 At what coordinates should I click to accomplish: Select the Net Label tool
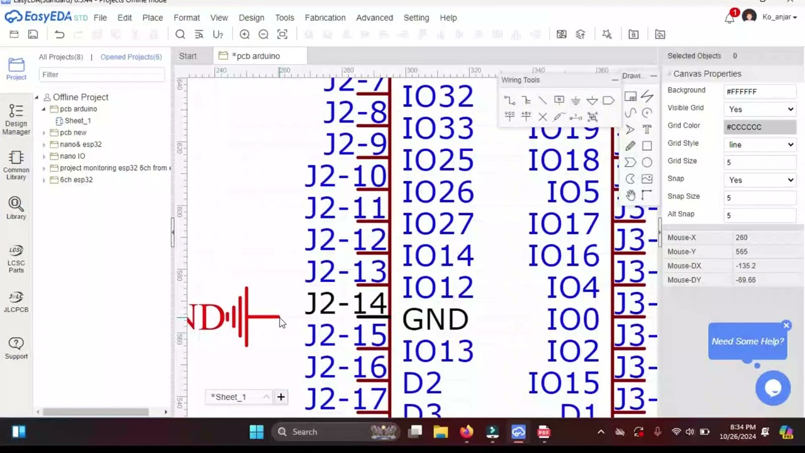point(559,101)
